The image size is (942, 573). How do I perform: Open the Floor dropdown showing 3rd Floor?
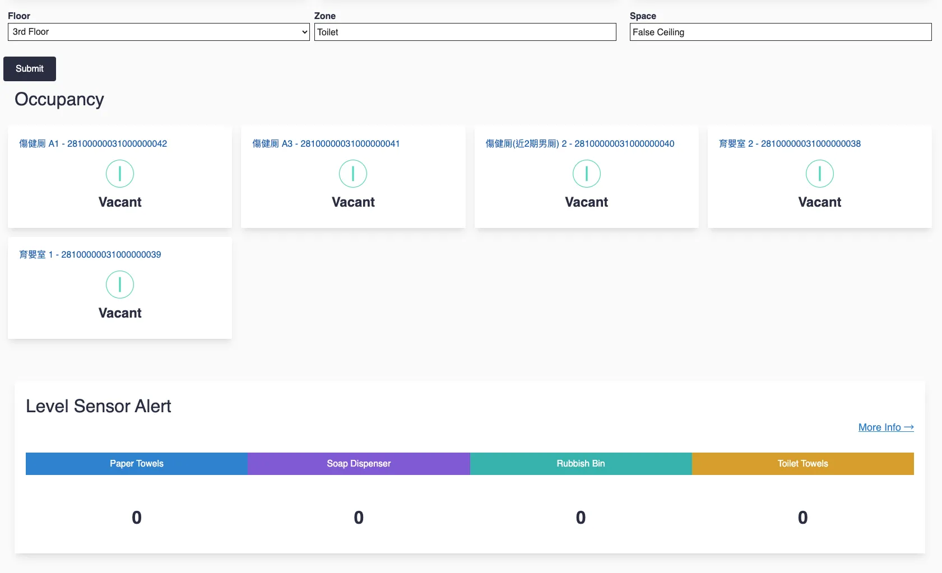pos(159,32)
